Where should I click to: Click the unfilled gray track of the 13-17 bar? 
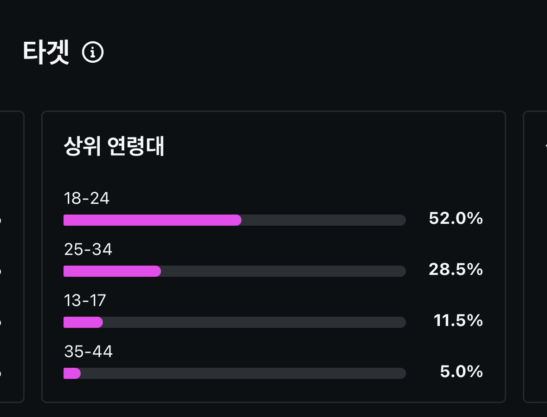(x=254, y=322)
